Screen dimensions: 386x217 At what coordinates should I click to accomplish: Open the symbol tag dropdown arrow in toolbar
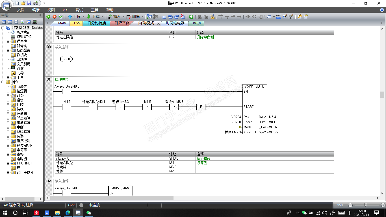click(x=274, y=17)
